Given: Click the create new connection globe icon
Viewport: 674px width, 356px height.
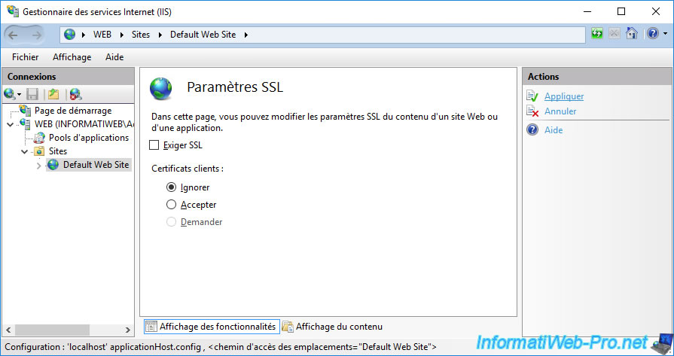Looking at the screenshot, I should (10, 94).
